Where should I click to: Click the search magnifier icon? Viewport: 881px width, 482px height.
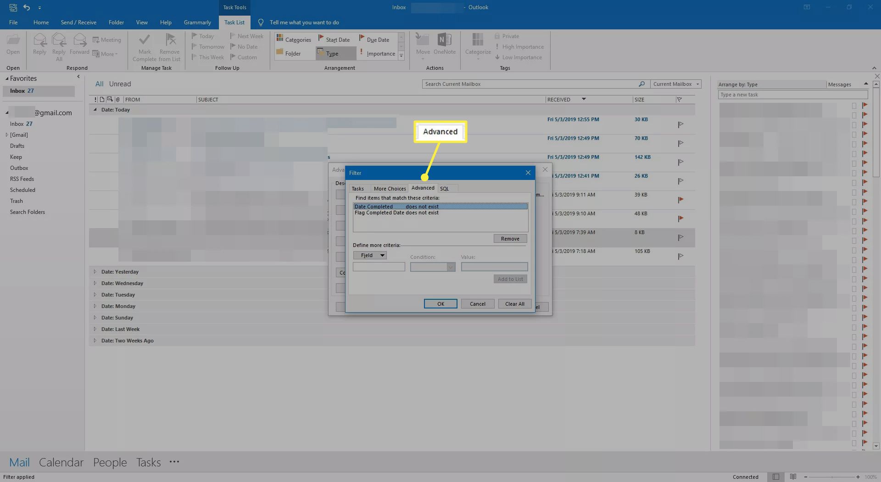pyautogui.click(x=641, y=84)
